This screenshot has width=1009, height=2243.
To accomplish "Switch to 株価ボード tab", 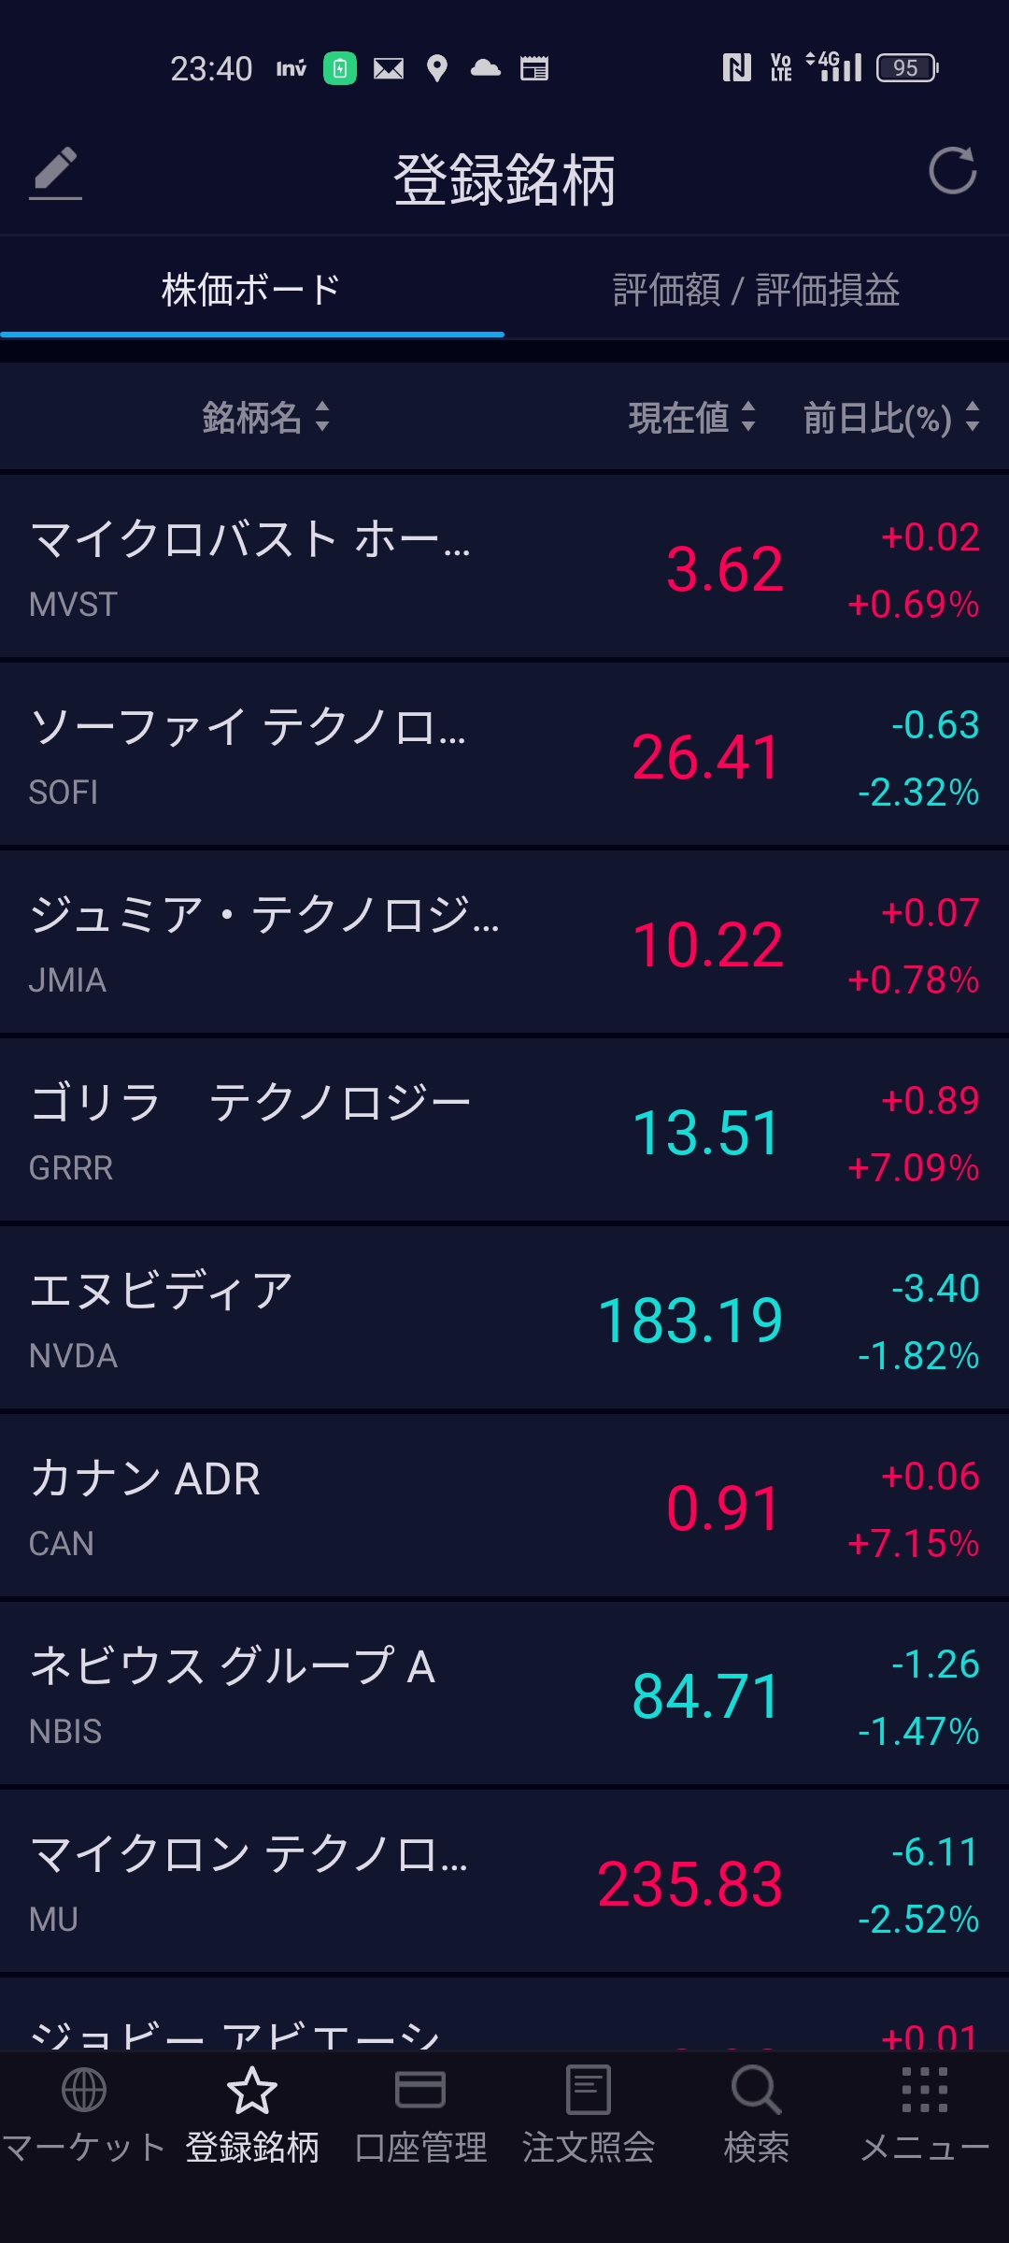I will [251, 290].
